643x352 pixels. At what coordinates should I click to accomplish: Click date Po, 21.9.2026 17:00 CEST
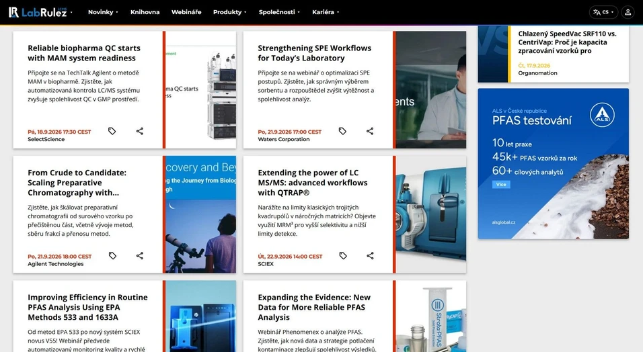[x=289, y=132]
